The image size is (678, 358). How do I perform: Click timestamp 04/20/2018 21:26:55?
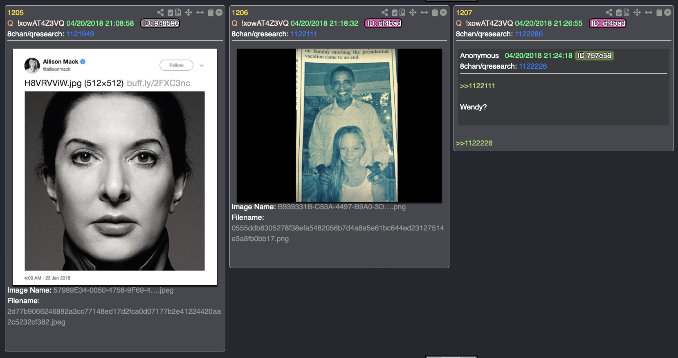[549, 23]
